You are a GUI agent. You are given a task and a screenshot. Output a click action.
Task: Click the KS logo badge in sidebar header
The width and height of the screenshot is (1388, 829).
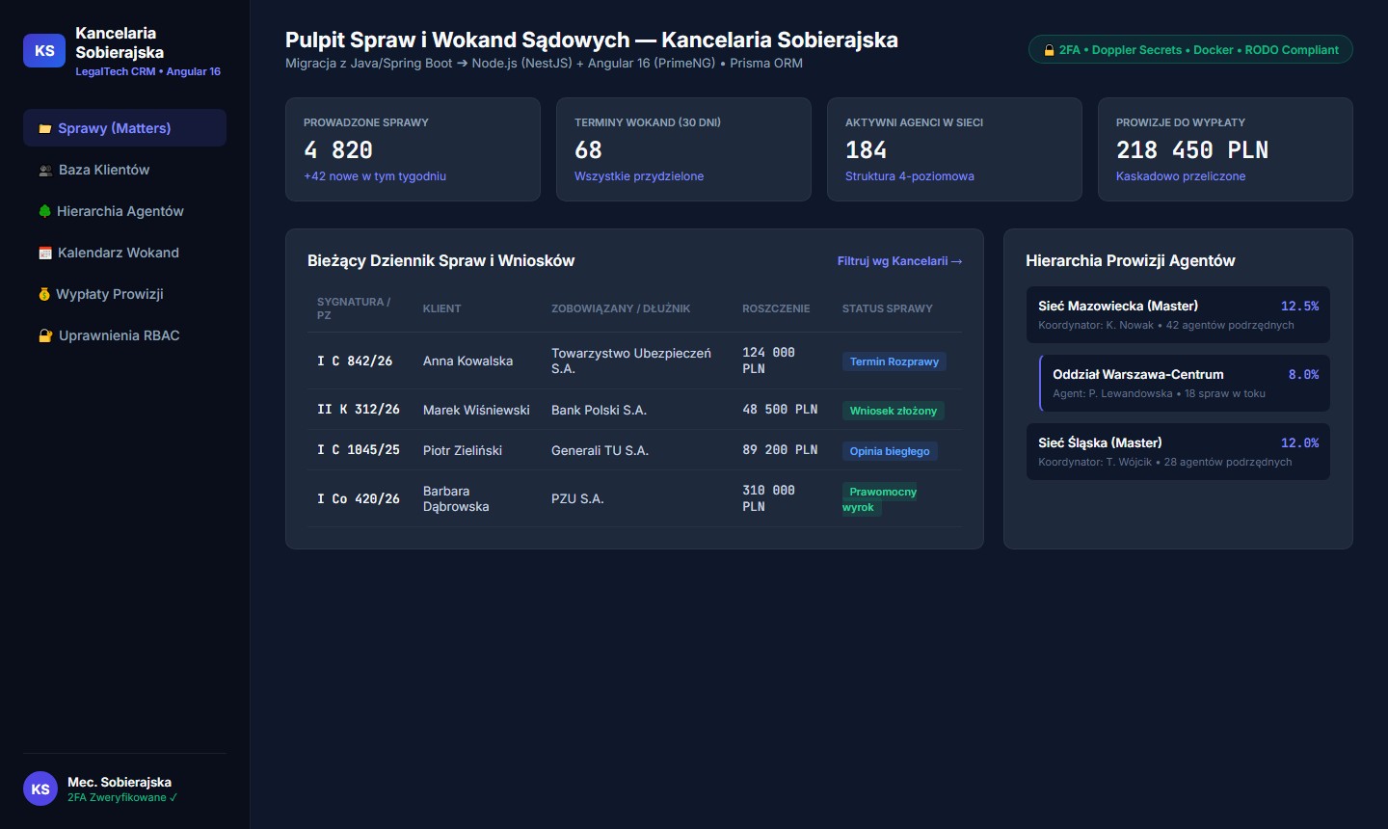44,51
